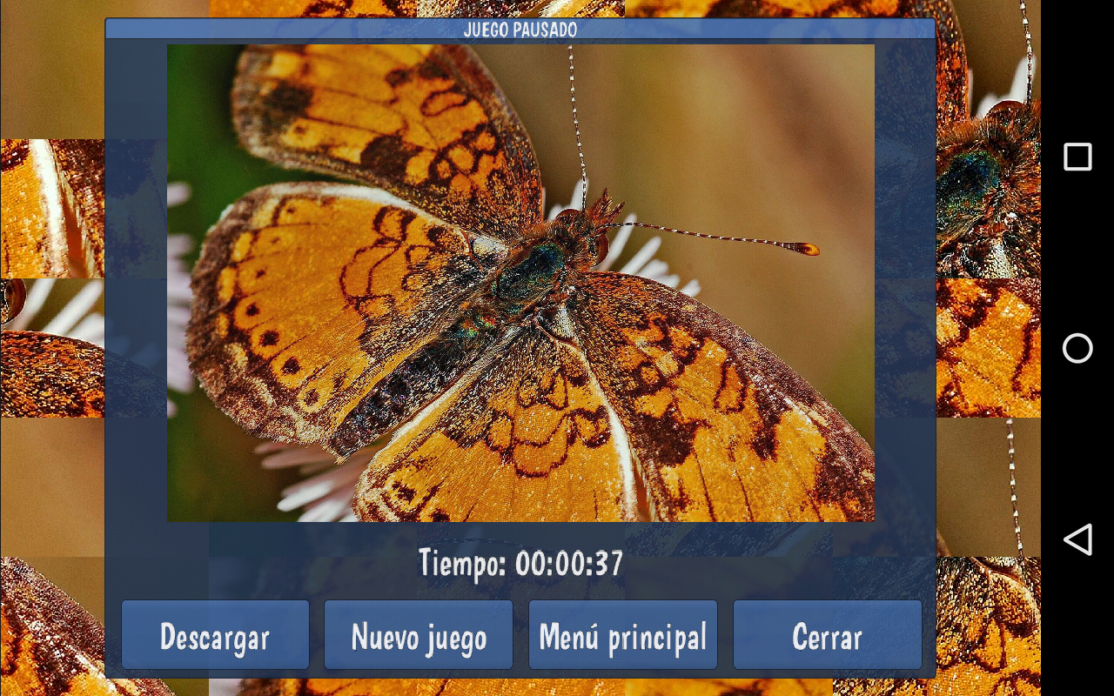Tap the Android recent apps square icon
This screenshot has width=1114, height=696.
tap(1077, 157)
